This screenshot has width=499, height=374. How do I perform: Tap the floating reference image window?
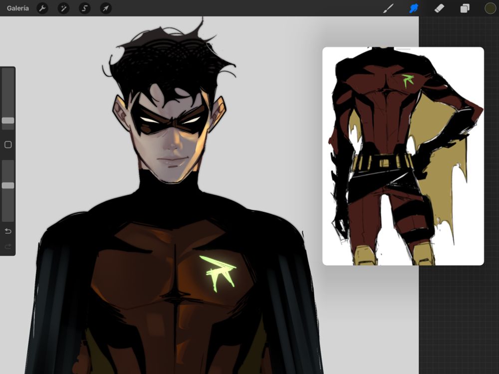click(x=403, y=156)
